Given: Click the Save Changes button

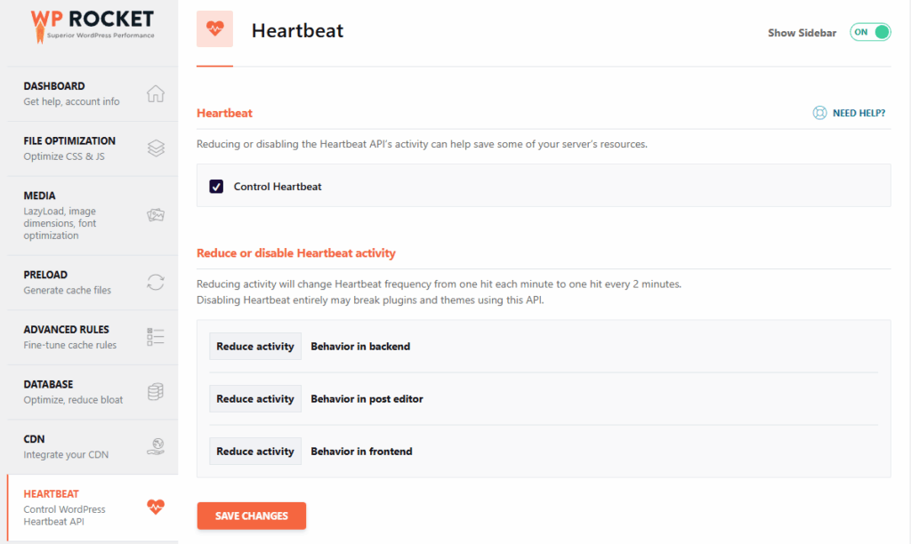Looking at the screenshot, I should pyautogui.click(x=251, y=516).
